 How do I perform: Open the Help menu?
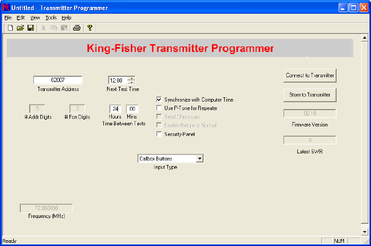pos(66,17)
